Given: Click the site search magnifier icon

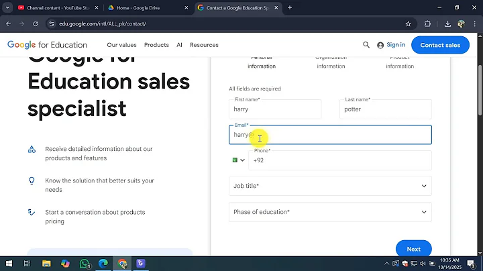Looking at the screenshot, I should coord(366,45).
